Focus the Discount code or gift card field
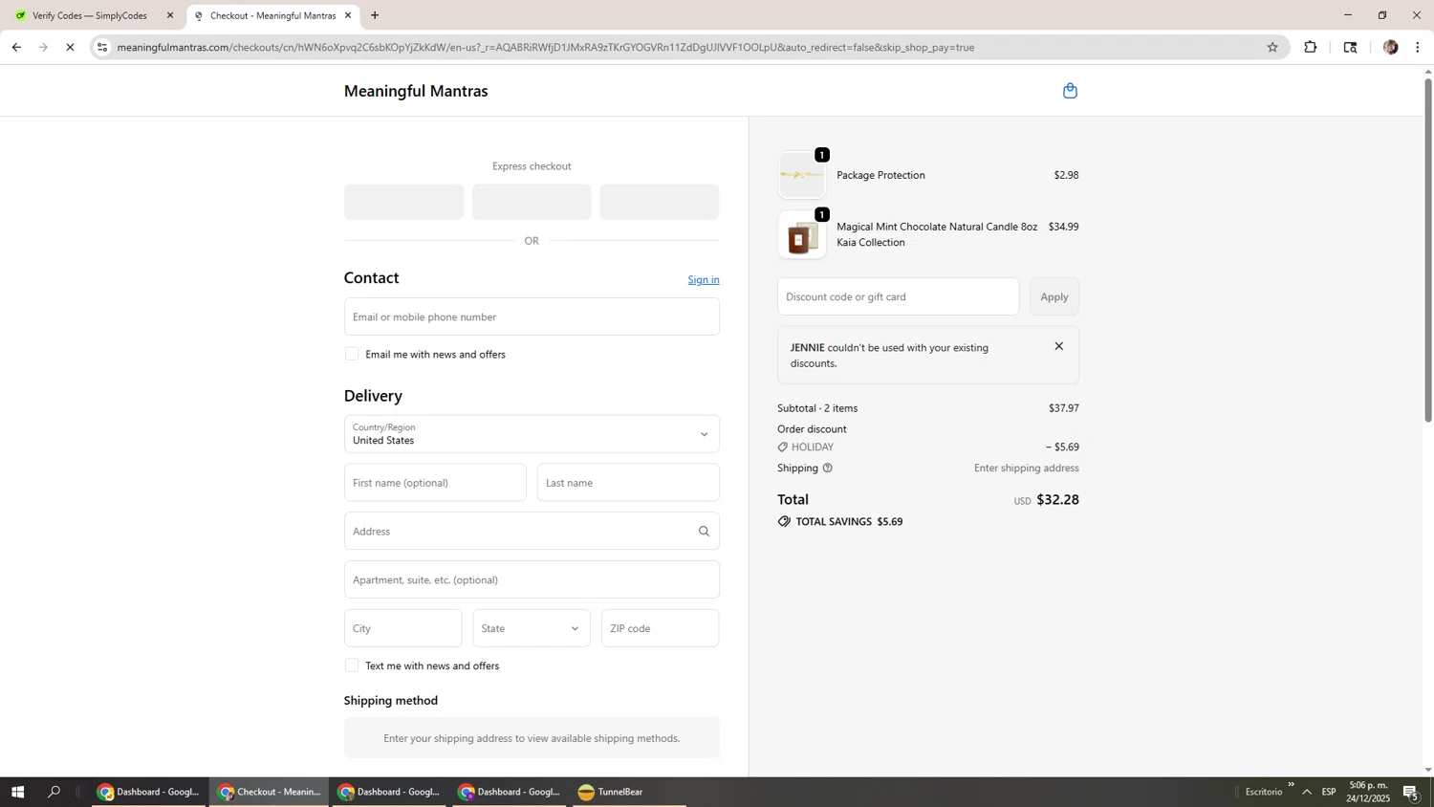This screenshot has height=807, width=1434. tap(898, 296)
